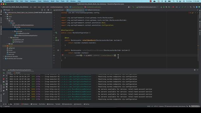This screenshot has width=201, height=113.
Task: Open Spring tool window button
Action: (x=87, y=104)
